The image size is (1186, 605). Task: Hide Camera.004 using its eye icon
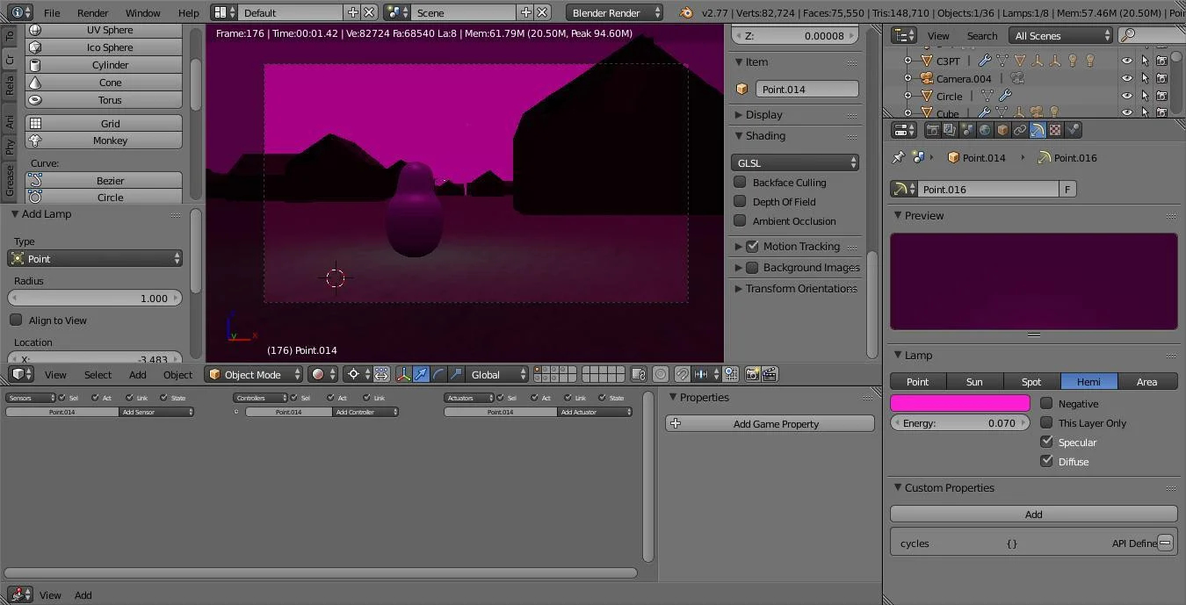[1127, 78]
